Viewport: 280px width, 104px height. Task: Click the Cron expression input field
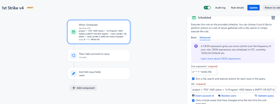(x=204, y=72)
